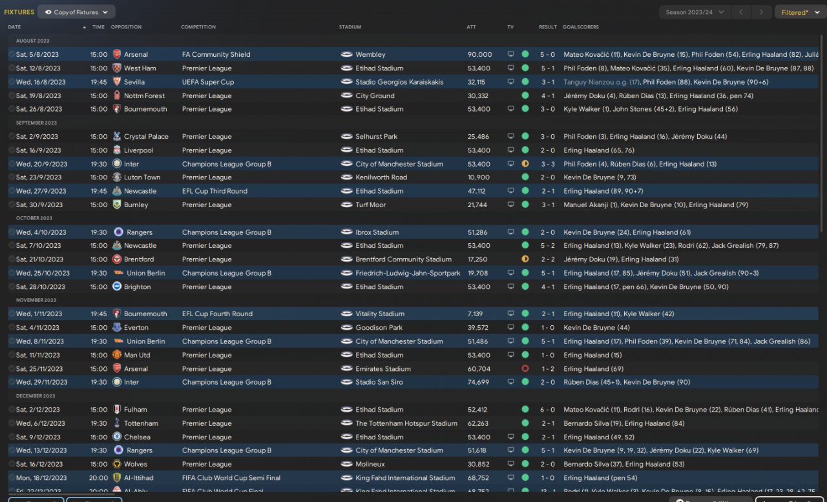Tick the selector circle for Sat, 19/8/2023 fixture
Viewport: 827px width, 502px height.
click(x=12, y=95)
